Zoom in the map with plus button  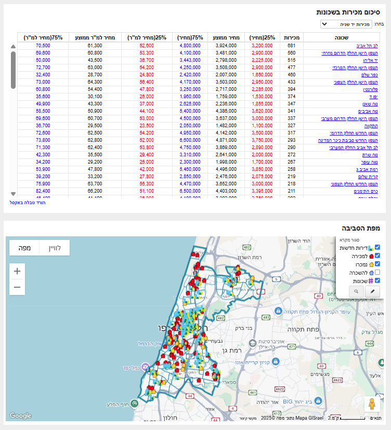pyautogui.click(x=17, y=271)
